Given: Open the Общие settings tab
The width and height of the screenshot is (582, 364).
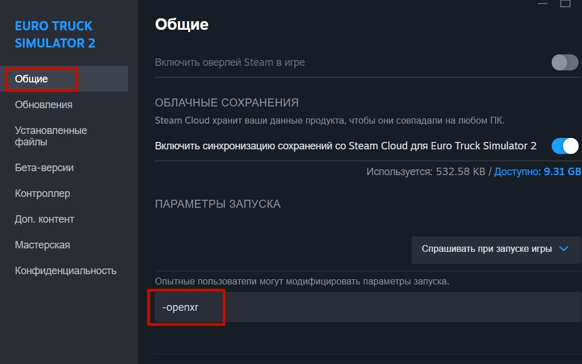Looking at the screenshot, I should [64, 79].
